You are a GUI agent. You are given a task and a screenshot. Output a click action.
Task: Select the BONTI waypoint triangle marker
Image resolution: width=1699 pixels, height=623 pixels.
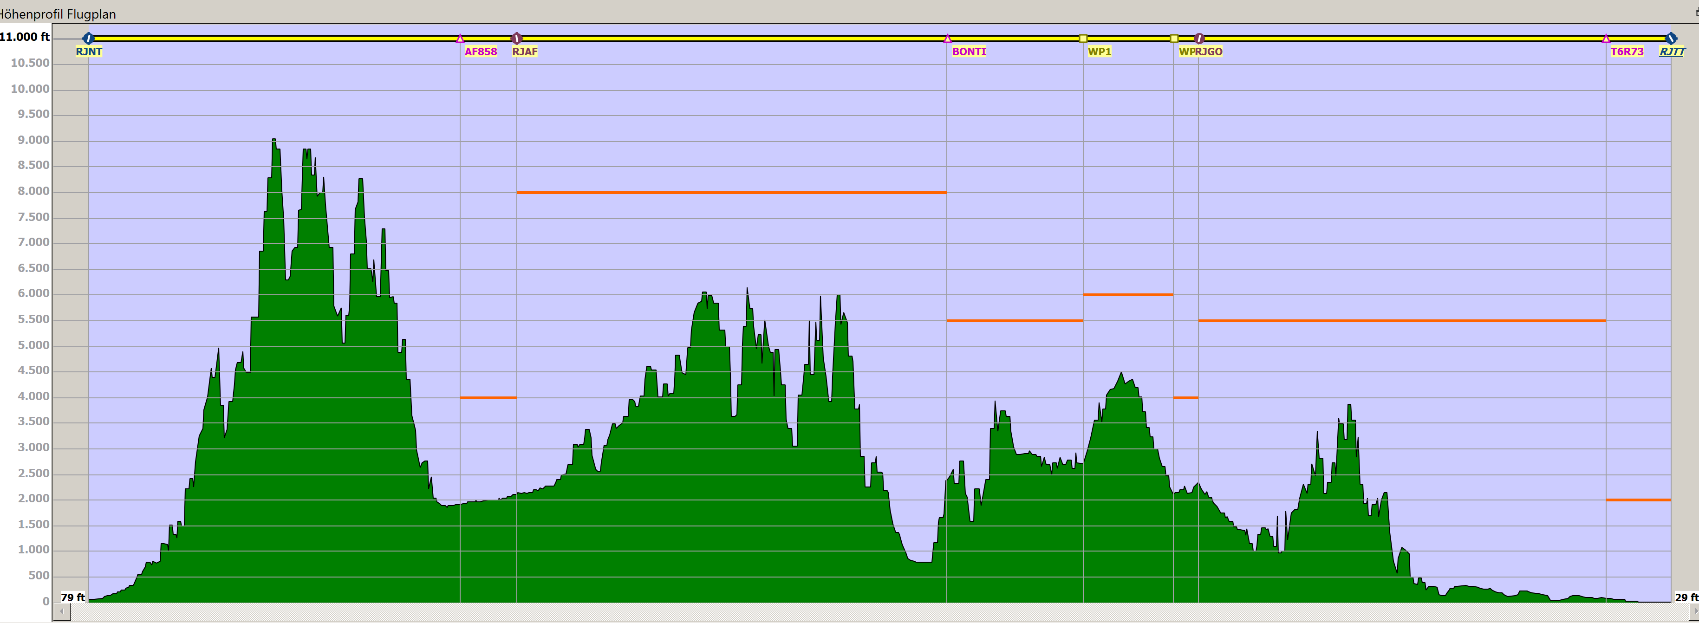point(947,38)
